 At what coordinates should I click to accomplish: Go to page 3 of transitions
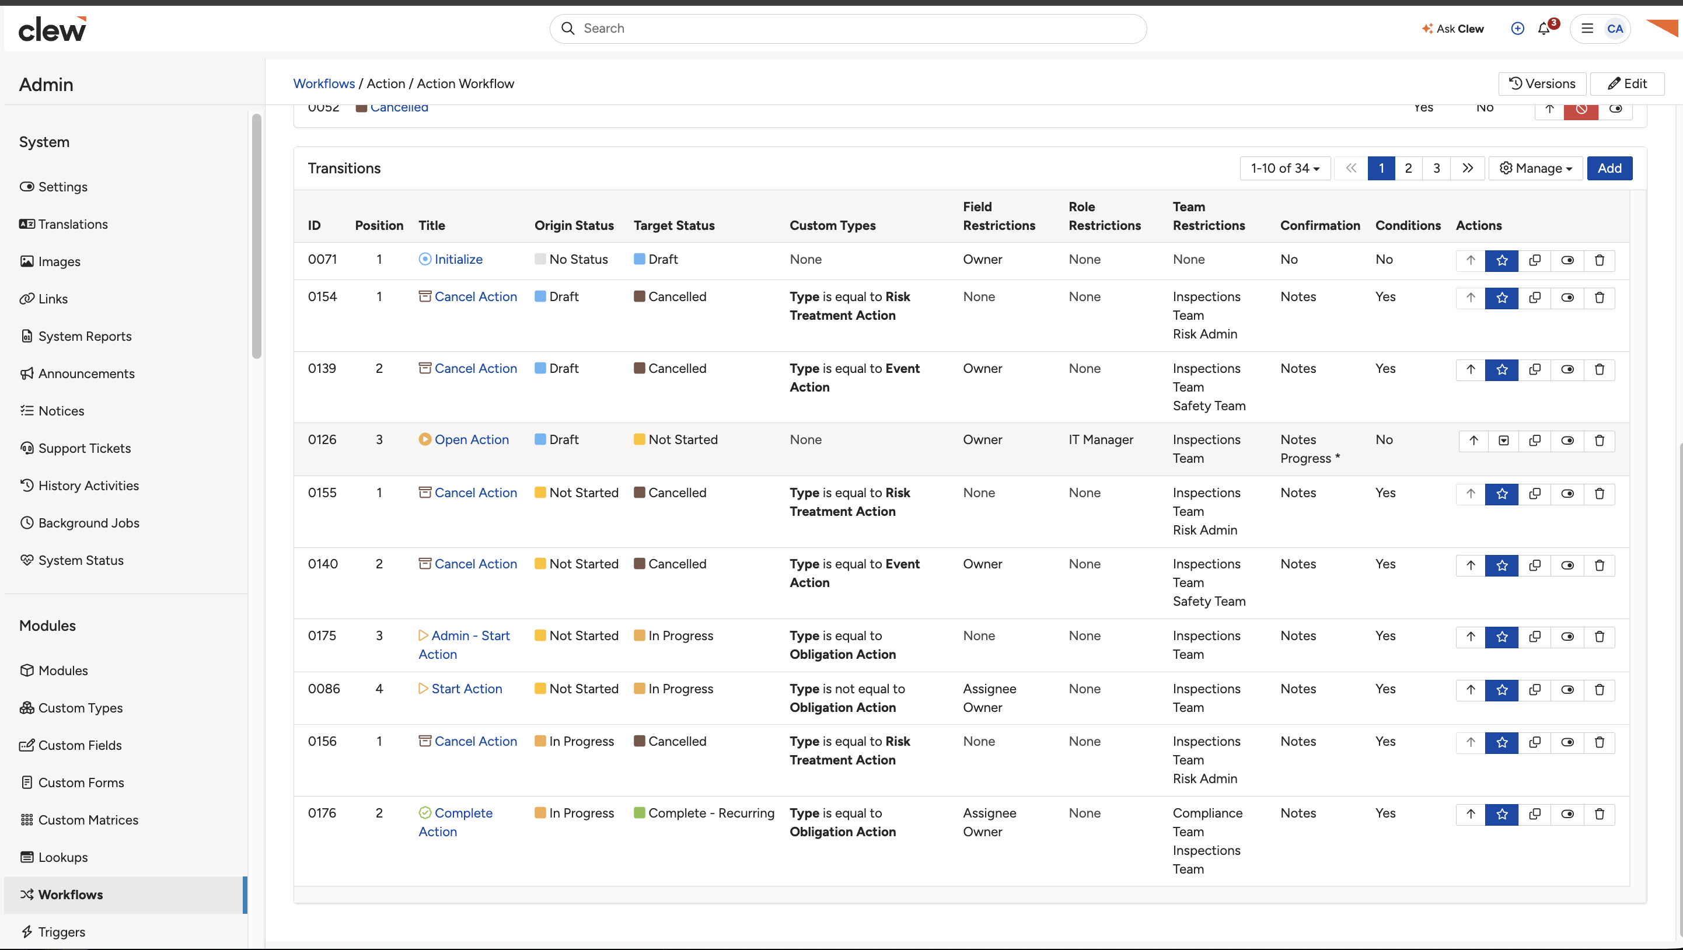point(1437,169)
